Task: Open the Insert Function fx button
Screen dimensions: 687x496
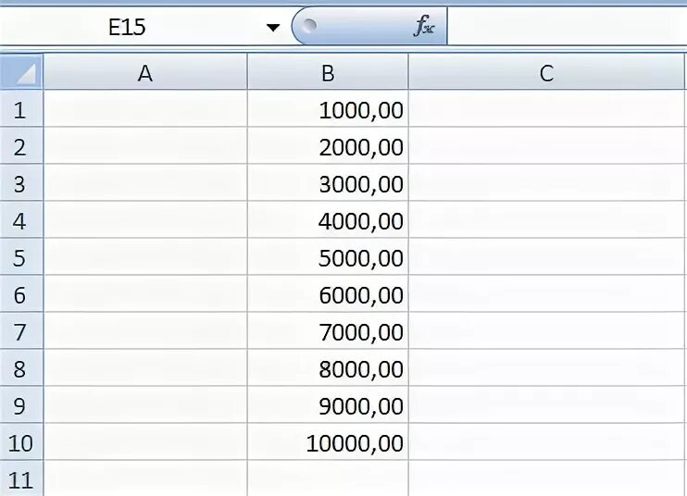Action: click(424, 26)
